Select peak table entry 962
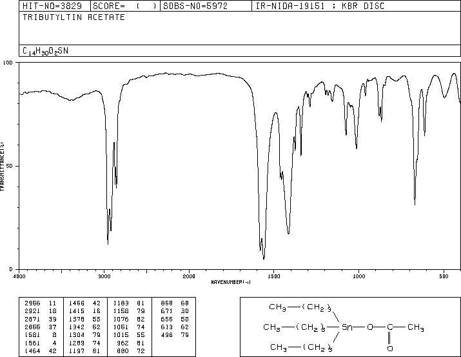This screenshot has height=357, width=461. click(x=123, y=343)
